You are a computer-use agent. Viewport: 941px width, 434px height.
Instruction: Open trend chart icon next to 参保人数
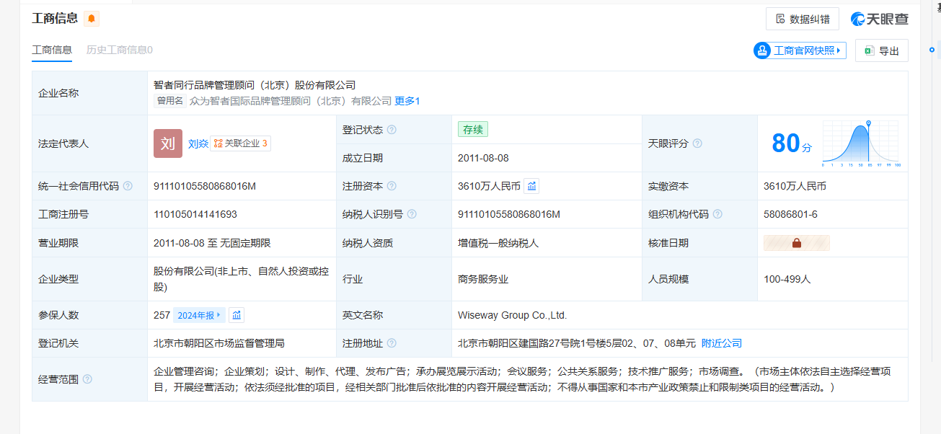(x=237, y=315)
